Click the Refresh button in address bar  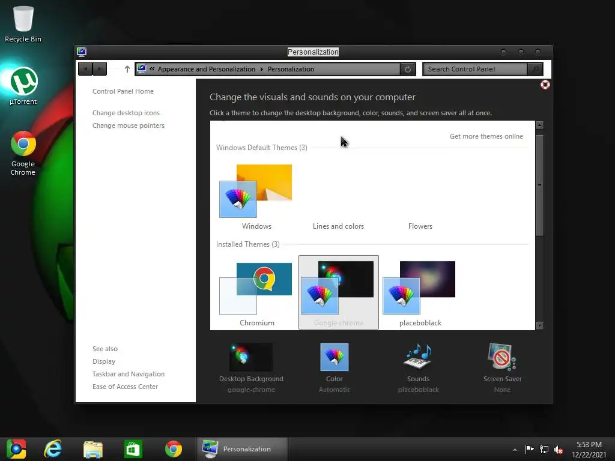click(408, 69)
